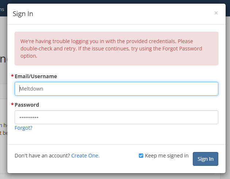Submit with the blue Sign In button

(205, 159)
